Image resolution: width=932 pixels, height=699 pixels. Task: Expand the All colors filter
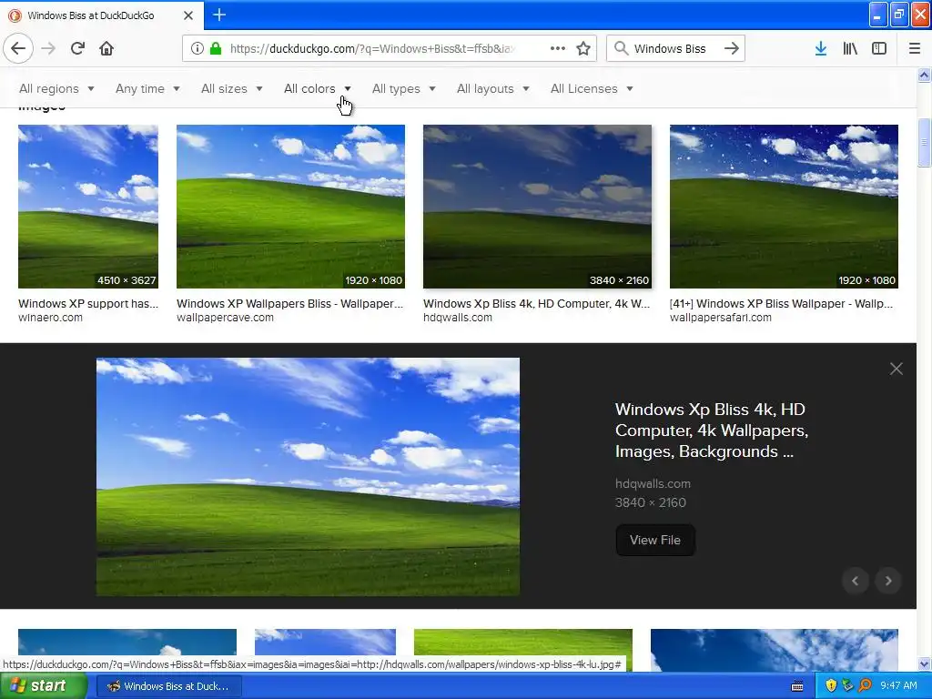tap(318, 88)
